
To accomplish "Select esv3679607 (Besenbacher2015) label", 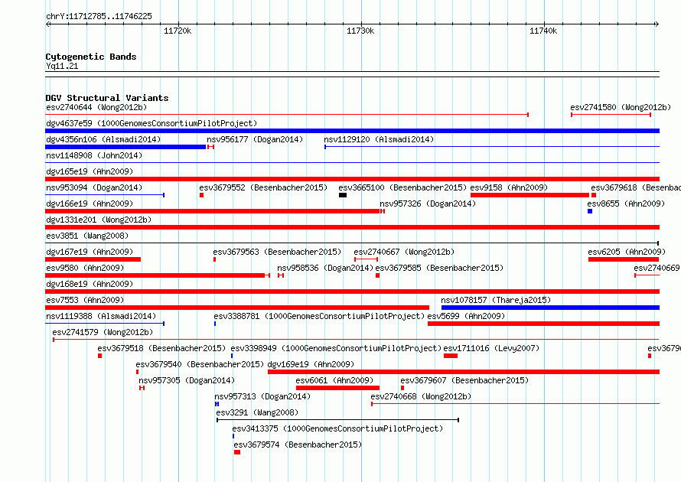I will pos(464,380).
